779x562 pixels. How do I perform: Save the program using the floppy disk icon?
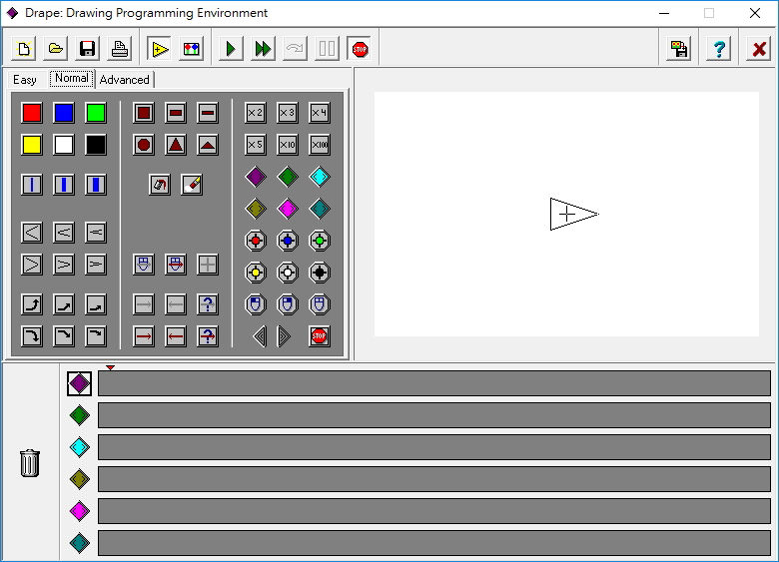click(88, 49)
